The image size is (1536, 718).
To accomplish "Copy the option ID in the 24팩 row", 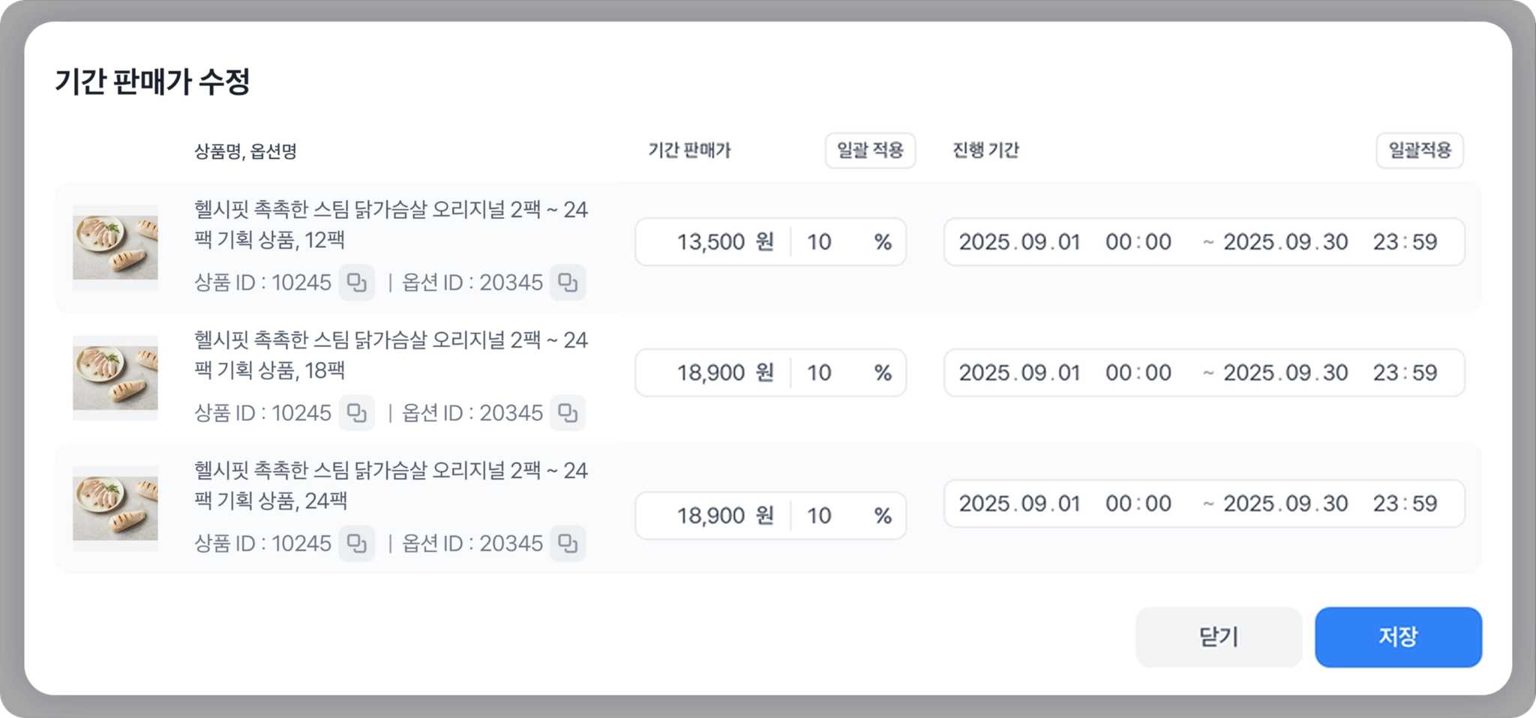I will coord(568,543).
